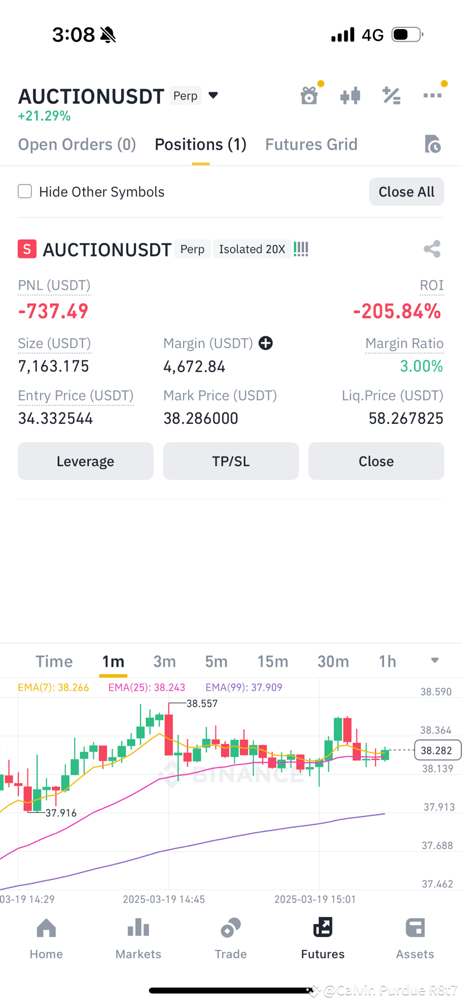This screenshot has width=462, height=1003.
Task: Tap the mark price 38.286000
Action: coord(201,418)
